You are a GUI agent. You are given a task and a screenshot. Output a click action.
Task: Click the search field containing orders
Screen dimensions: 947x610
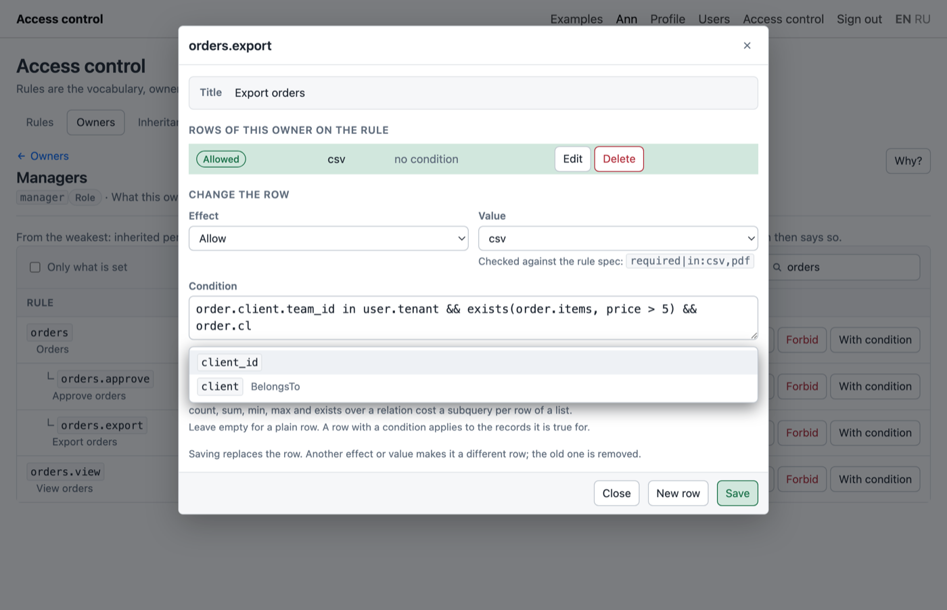tap(844, 267)
